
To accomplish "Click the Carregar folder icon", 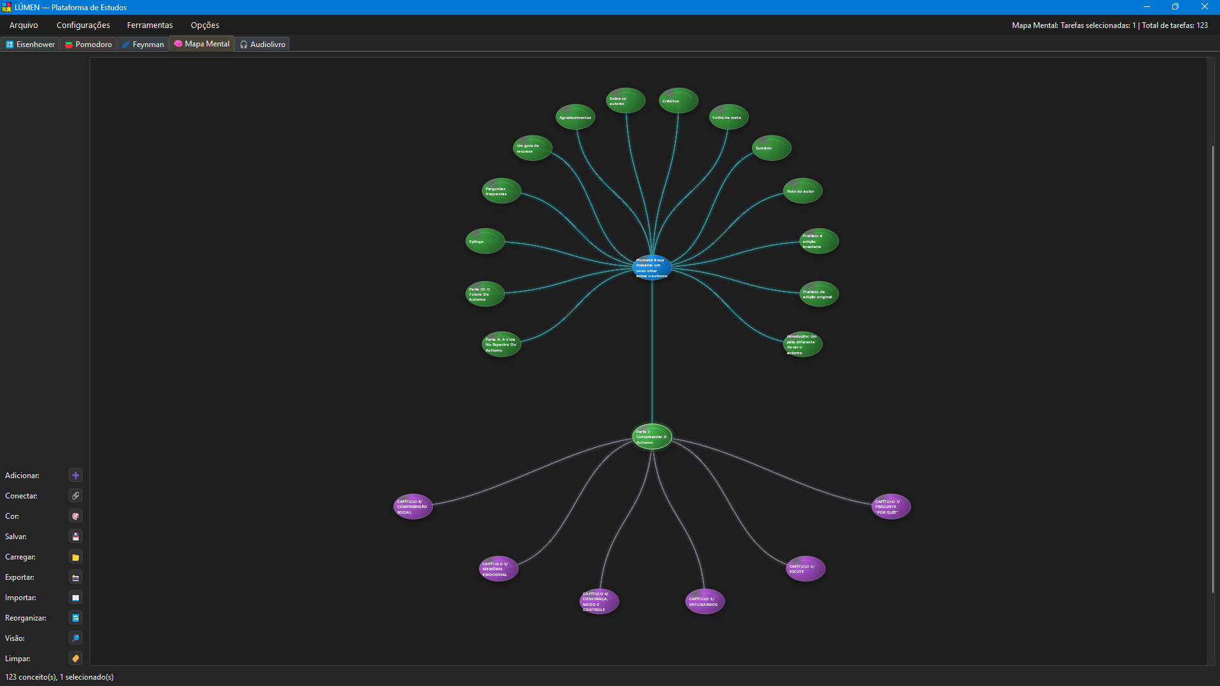I will point(76,557).
